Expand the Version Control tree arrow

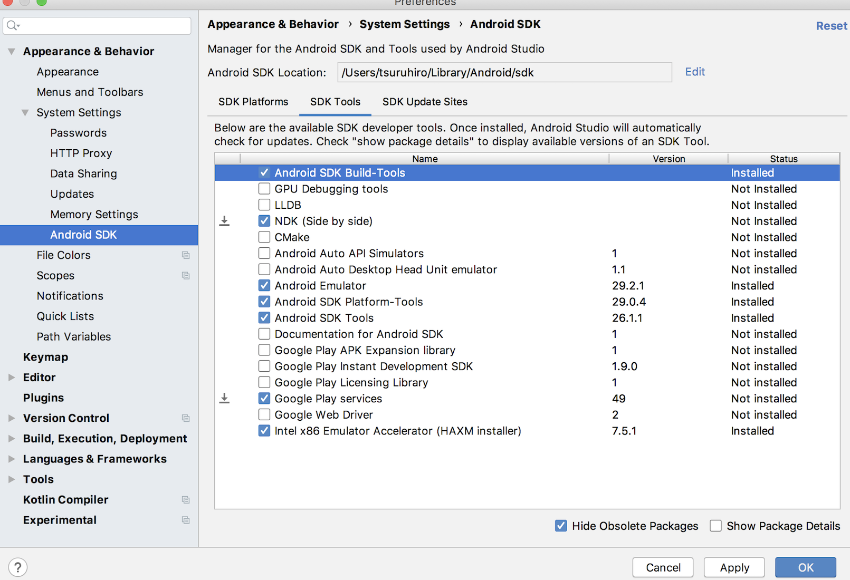pyautogui.click(x=12, y=418)
